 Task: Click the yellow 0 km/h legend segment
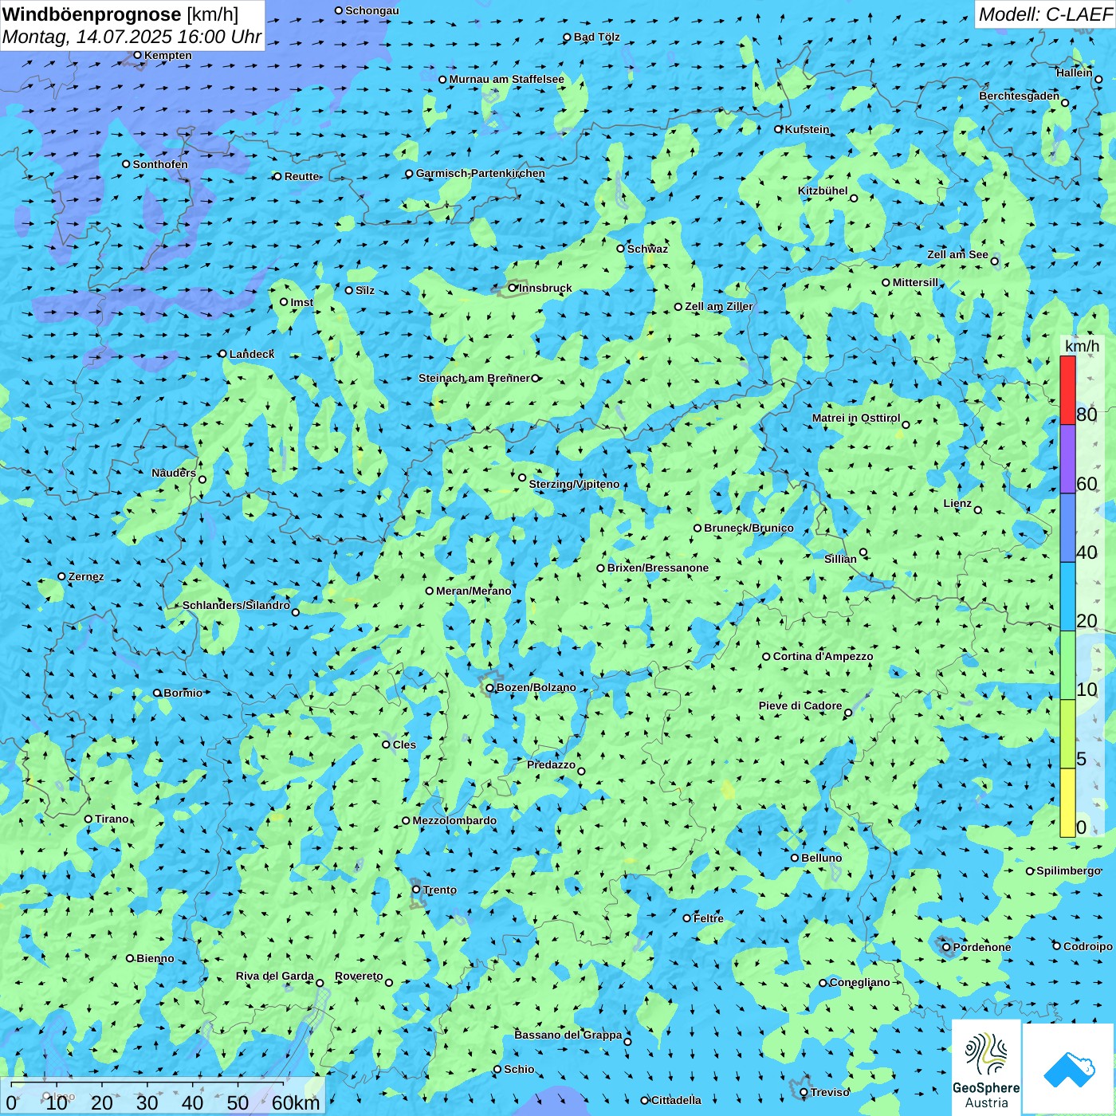1067,803
